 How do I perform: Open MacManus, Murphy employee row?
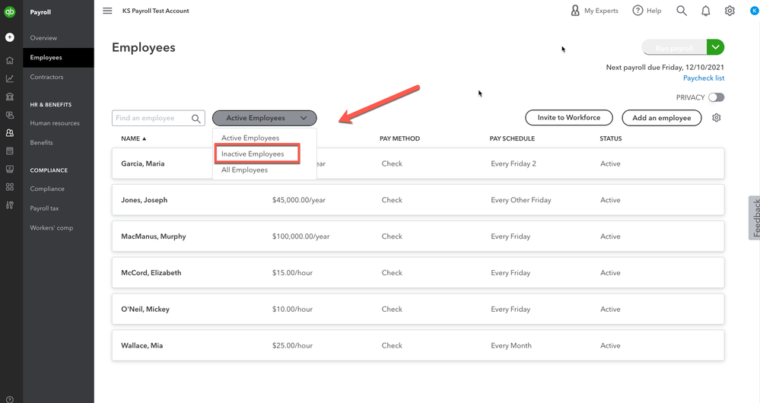pos(418,236)
